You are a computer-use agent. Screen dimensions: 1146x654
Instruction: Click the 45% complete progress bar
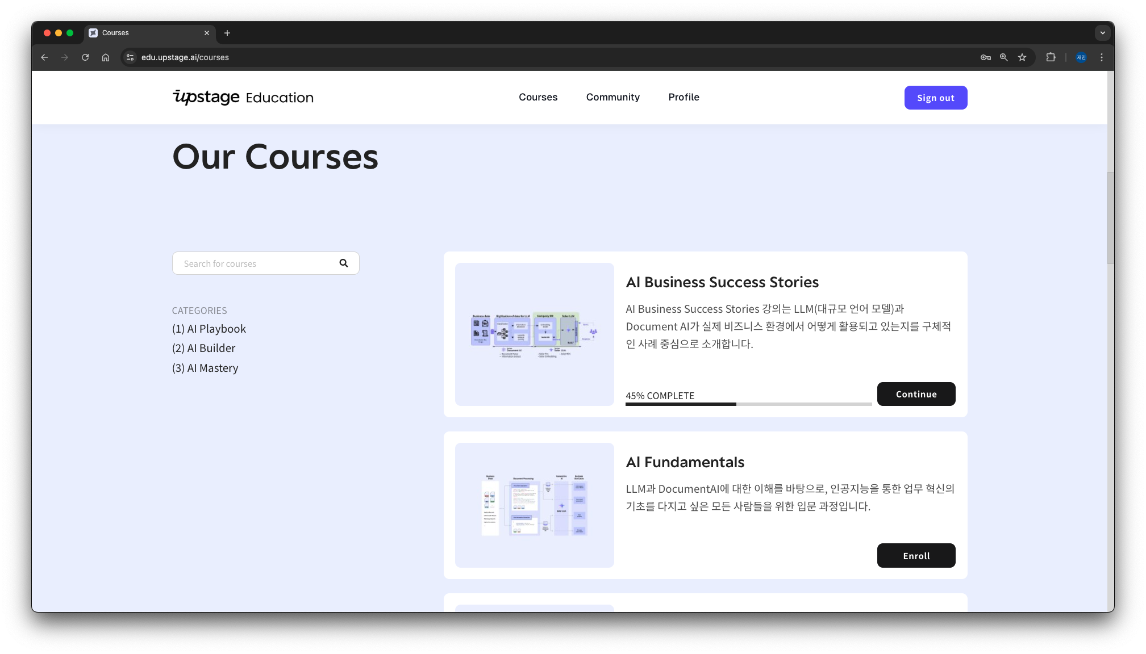pos(748,404)
